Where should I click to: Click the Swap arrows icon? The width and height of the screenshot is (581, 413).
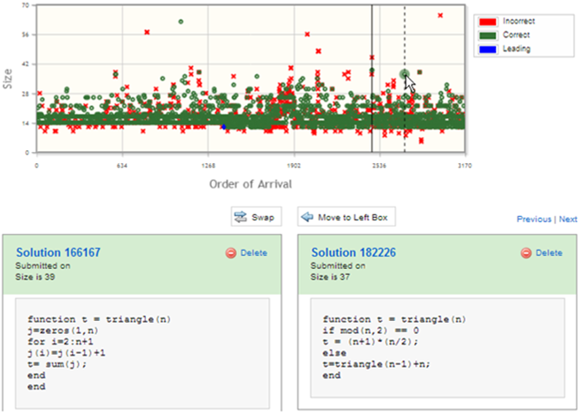tap(241, 217)
